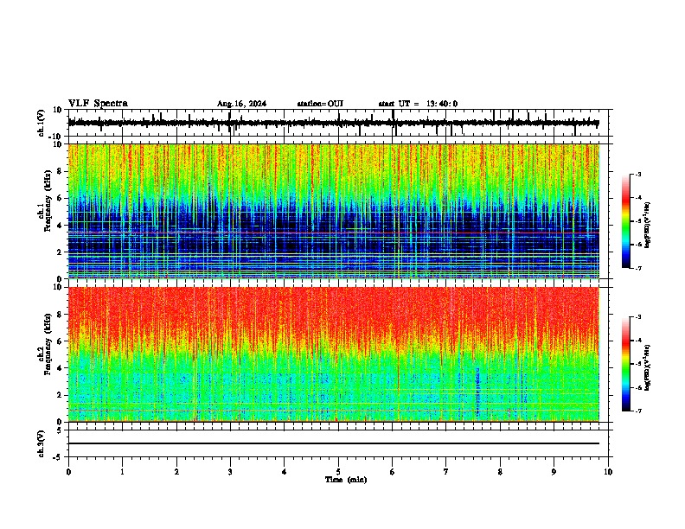This screenshot has height=529, width=685.
Task: Click the "-7" tick on ch.2 colorbar
Action: tap(638, 411)
